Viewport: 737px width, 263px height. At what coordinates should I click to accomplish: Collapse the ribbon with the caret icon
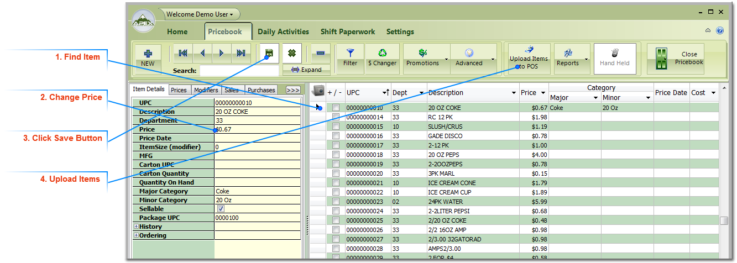coord(708,31)
